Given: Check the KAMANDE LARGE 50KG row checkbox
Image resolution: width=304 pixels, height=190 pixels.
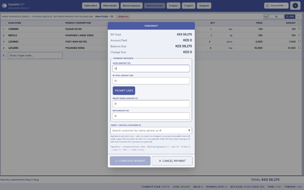Looking at the screenshot, I should [x=299, y=35].
